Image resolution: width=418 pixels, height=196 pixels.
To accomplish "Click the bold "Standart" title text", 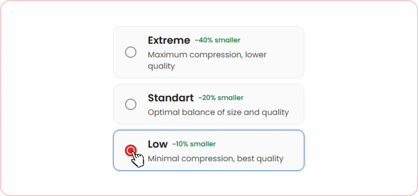I will tap(171, 98).
